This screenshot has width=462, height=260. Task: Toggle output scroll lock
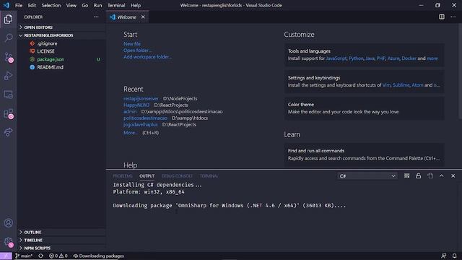[x=418, y=176]
